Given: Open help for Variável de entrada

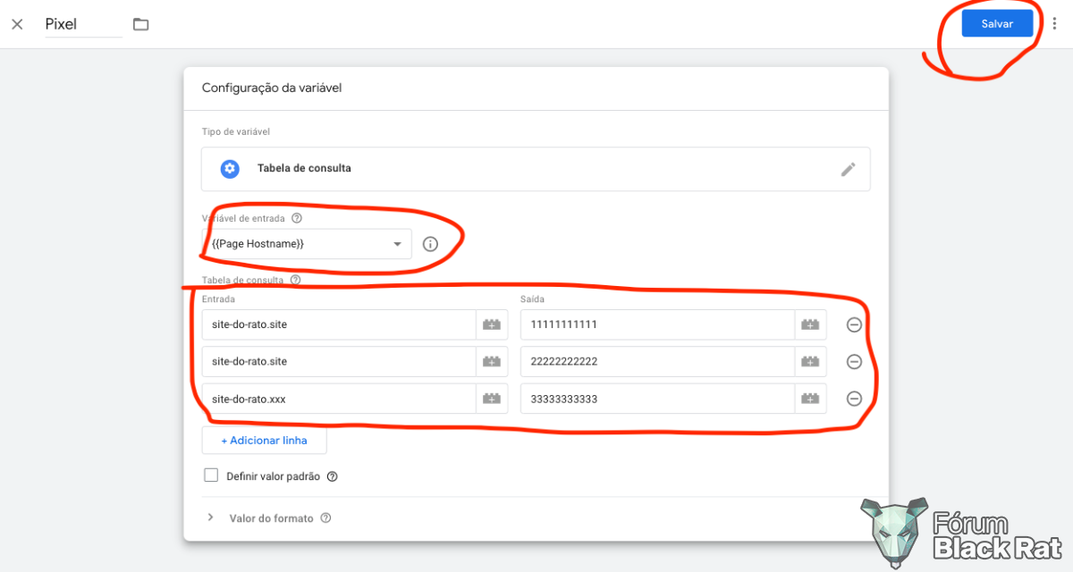Looking at the screenshot, I should point(297,217).
